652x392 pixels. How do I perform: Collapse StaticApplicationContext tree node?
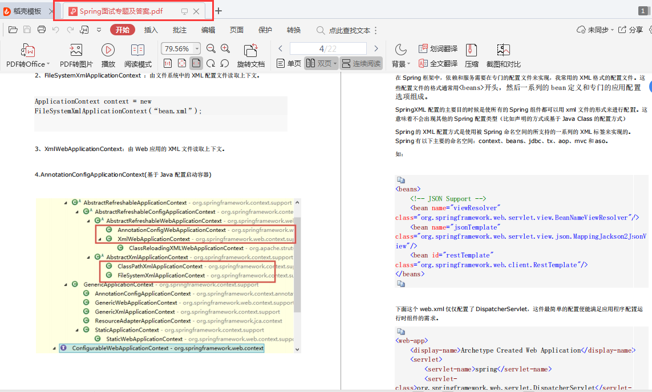coord(78,330)
